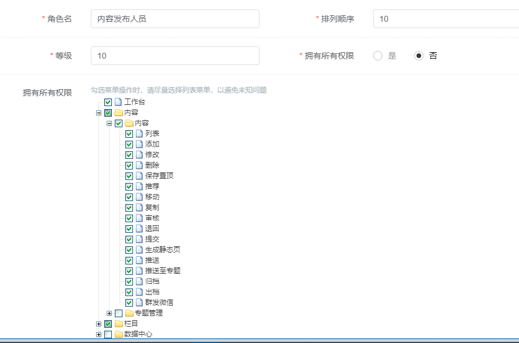Click the 移动 page icon
This screenshot has width=519, height=343.
click(139, 197)
